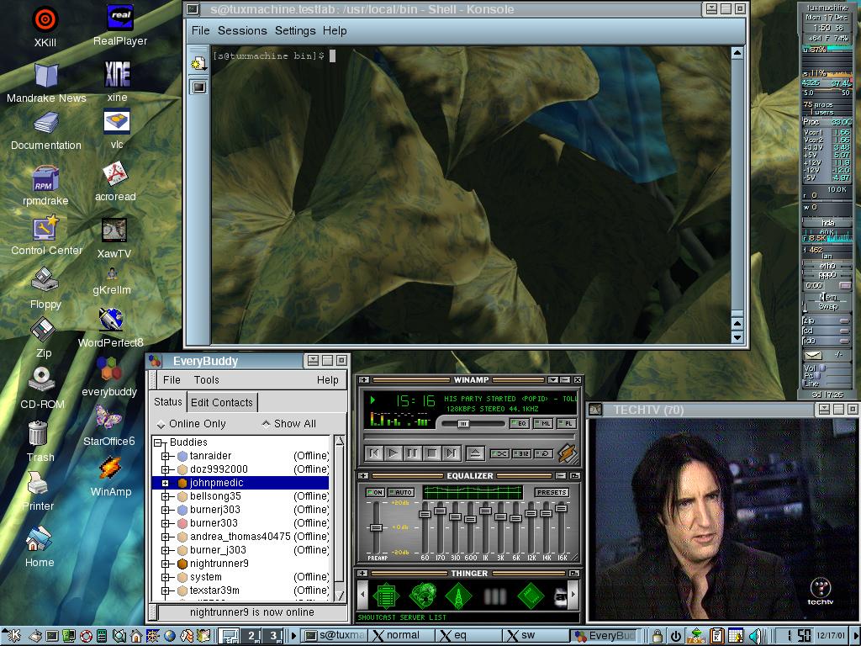Switch to the Edit Contacts tab
Viewport: 861px width, 646px height.
pos(222,403)
